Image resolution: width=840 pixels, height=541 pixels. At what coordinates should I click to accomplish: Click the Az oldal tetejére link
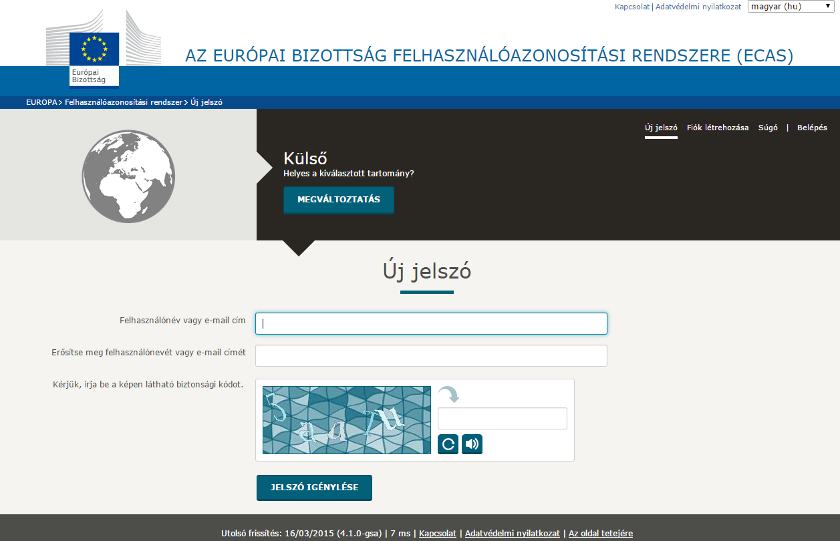pos(601,534)
